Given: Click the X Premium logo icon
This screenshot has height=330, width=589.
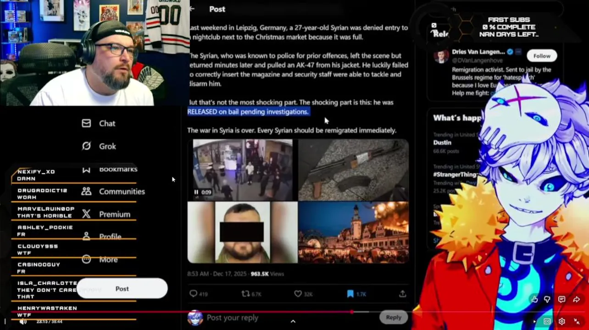Looking at the screenshot, I should [x=86, y=214].
